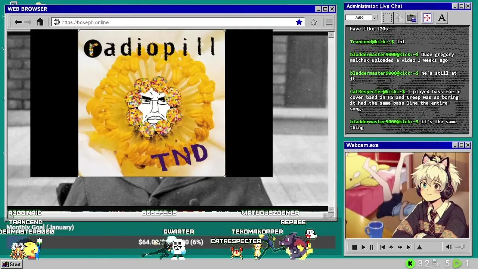The width and height of the screenshot is (478, 269).
Task: Select the dashed marquee tool in Live Chat
Action: pyautogui.click(x=388, y=18)
